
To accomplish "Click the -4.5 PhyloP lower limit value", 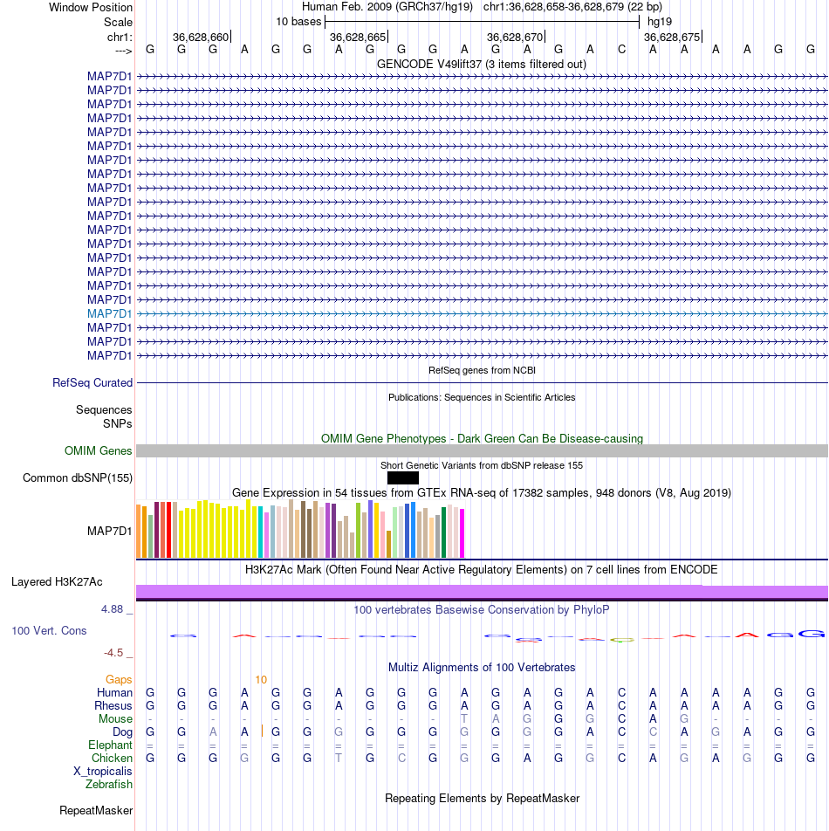I will pyautogui.click(x=113, y=652).
